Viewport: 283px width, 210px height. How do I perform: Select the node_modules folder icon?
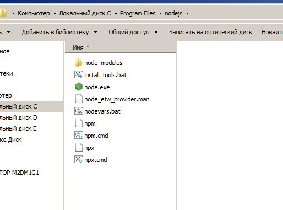tap(78, 62)
